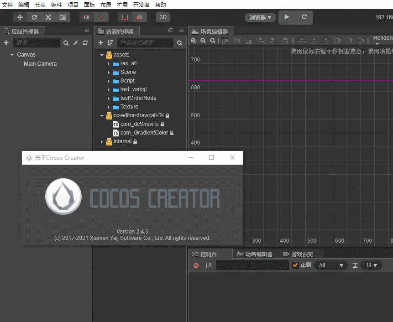Toggle the 3D view mode button
The image size is (393, 322).
[163, 17]
